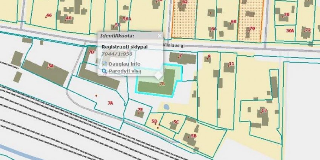Select the parcel labeled 48
Viewport: 320px width, 160px height.
coord(68,18)
